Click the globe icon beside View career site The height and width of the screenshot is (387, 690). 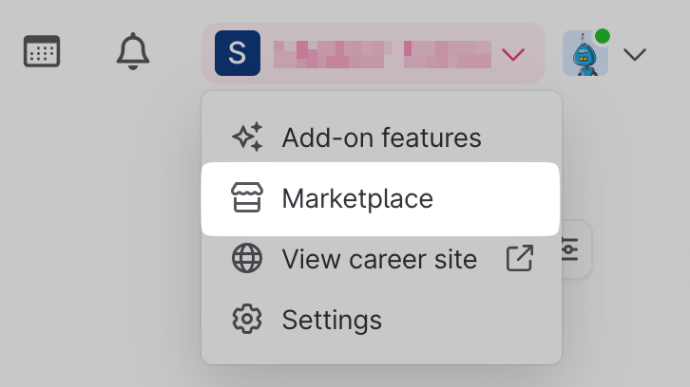247,259
